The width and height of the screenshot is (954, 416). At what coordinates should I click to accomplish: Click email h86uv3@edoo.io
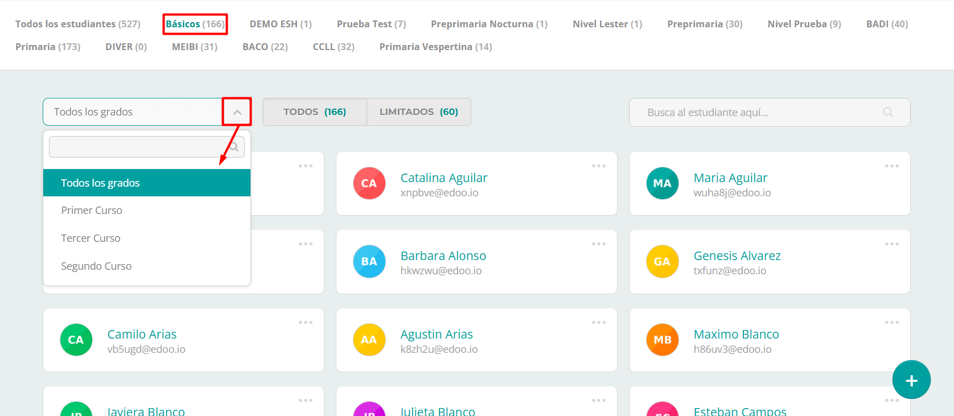point(733,349)
